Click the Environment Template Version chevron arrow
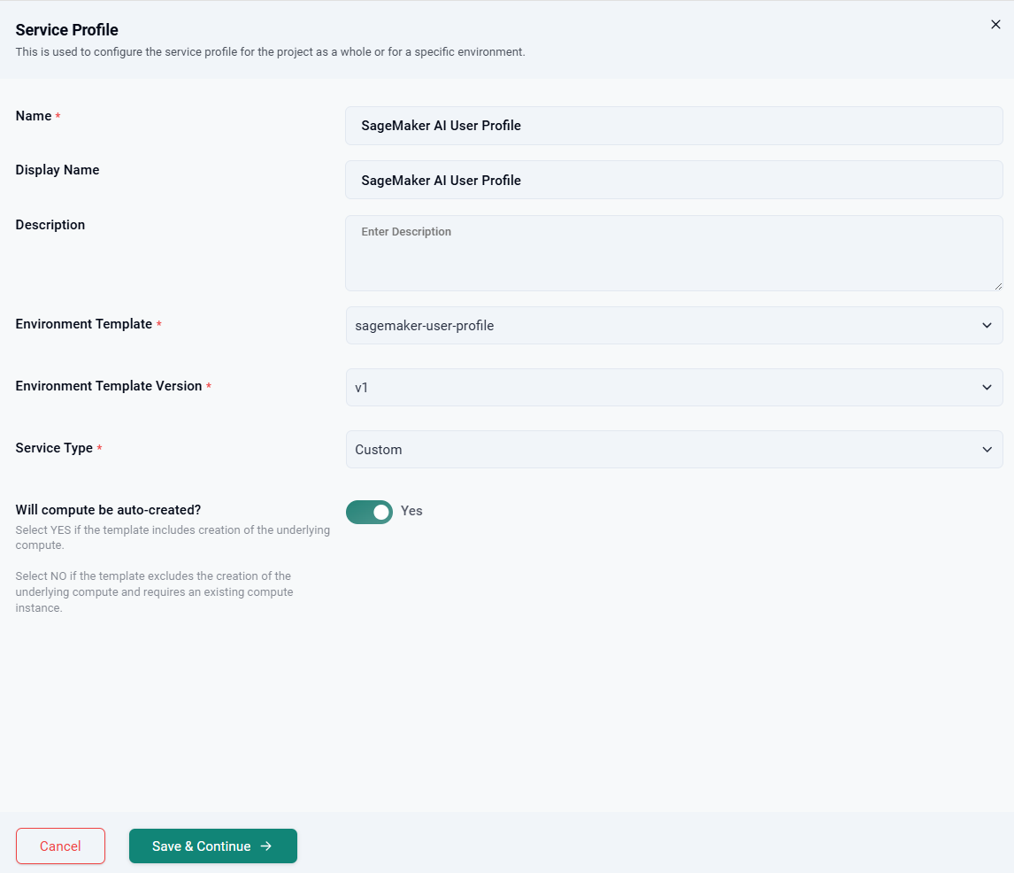Image resolution: width=1014 pixels, height=873 pixels. pyautogui.click(x=987, y=388)
